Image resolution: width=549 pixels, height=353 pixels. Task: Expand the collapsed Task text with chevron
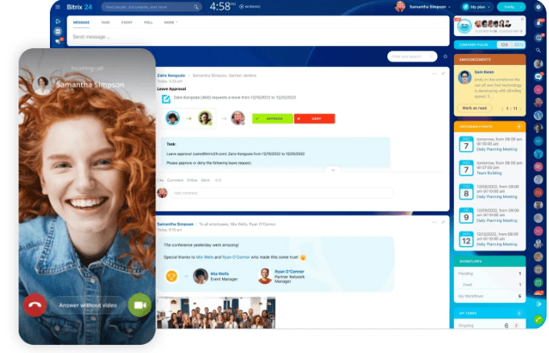tap(333, 170)
